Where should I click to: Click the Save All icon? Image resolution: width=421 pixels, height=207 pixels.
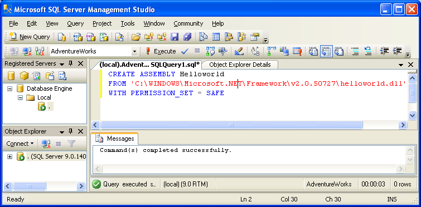(187, 37)
